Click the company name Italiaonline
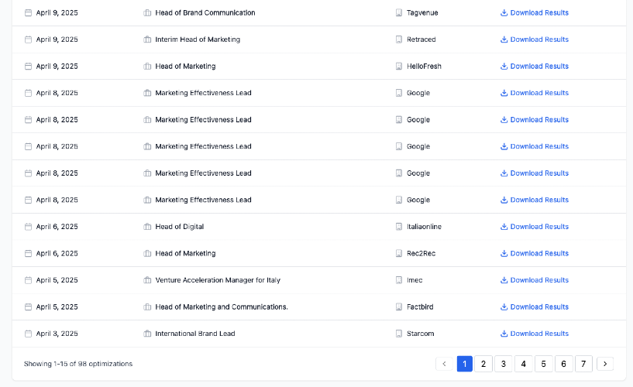This screenshot has height=387, width=633. tap(424, 227)
